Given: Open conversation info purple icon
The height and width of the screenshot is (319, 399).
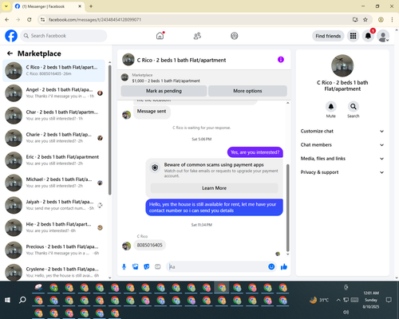Looking at the screenshot, I should [x=281, y=60].
